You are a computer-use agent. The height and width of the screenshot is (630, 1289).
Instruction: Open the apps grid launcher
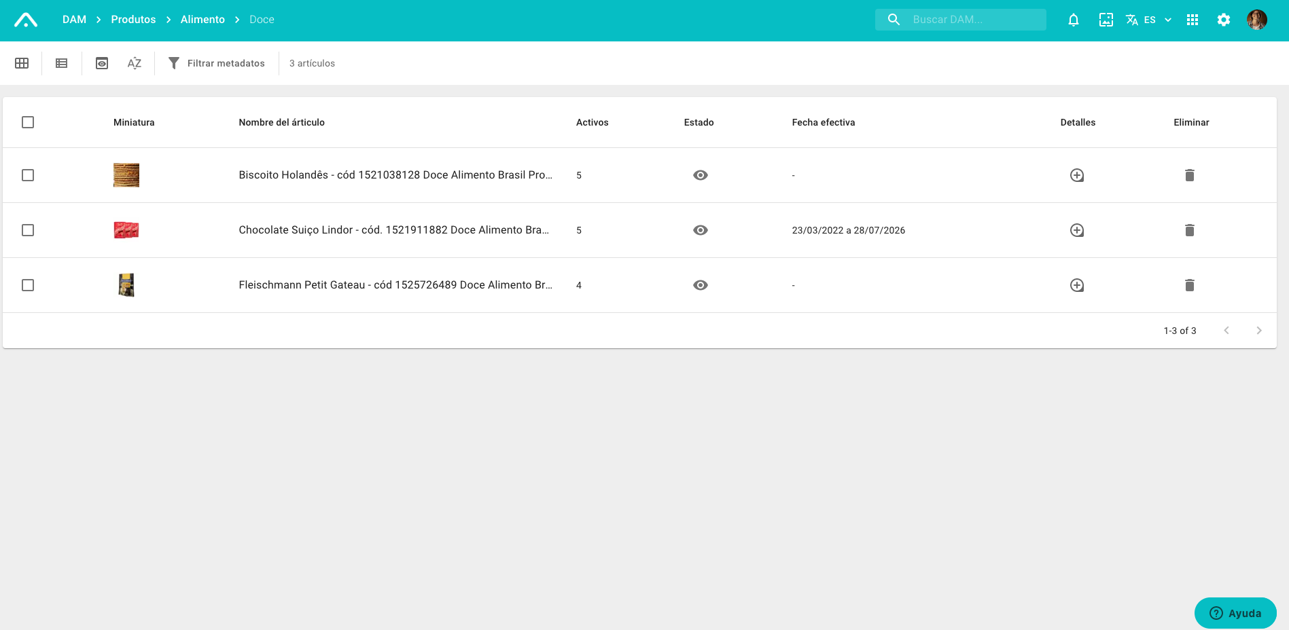(x=1193, y=20)
